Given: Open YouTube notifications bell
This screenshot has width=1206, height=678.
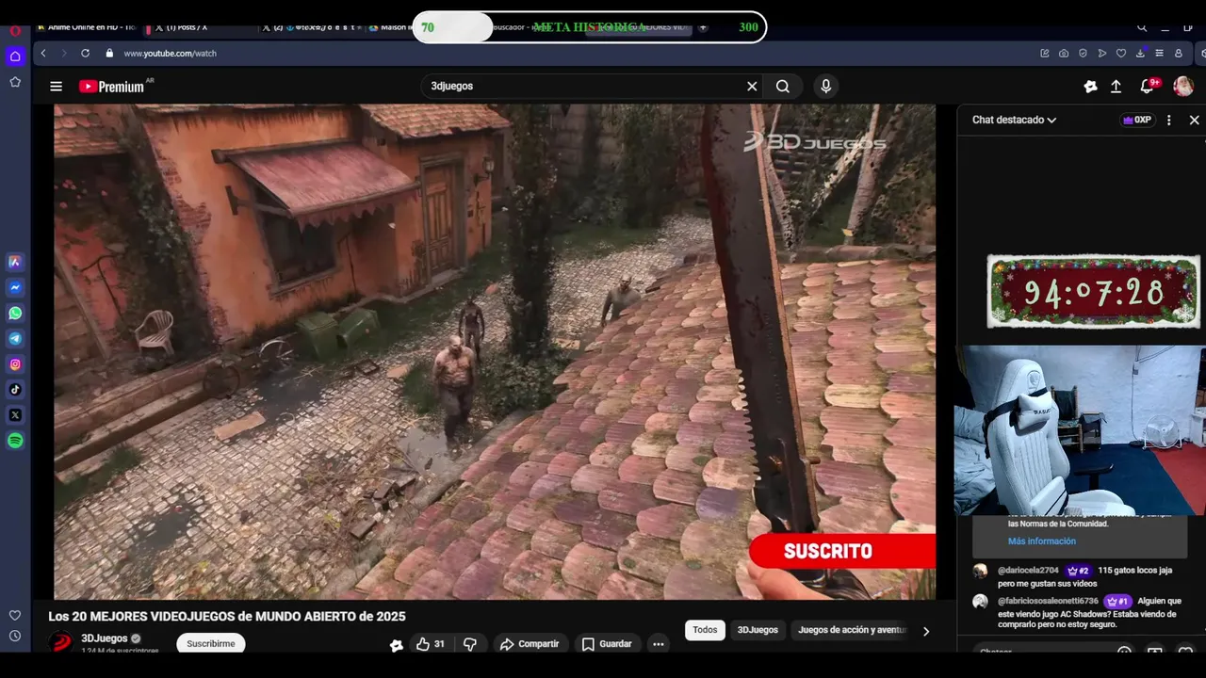Looking at the screenshot, I should pyautogui.click(x=1148, y=86).
